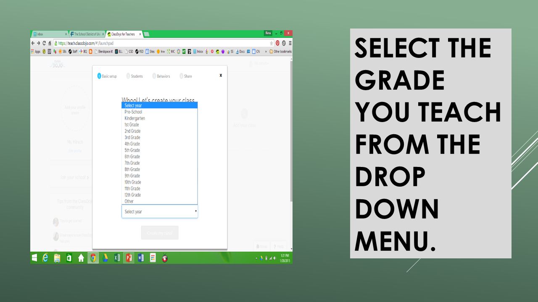This screenshot has height=302, width=538.
Task: Open the Windows Store taskbar icon
Action: pyautogui.click(x=69, y=258)
